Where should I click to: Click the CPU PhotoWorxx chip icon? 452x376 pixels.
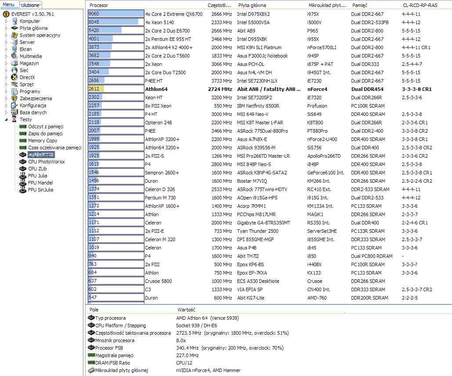pos(23,162)
